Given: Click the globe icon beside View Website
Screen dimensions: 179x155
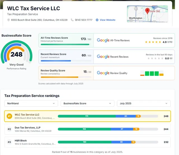Looking at the screenshot, I should 97,20.
